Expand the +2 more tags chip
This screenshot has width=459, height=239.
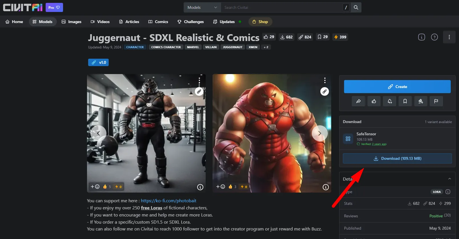(x=266, y=47)
